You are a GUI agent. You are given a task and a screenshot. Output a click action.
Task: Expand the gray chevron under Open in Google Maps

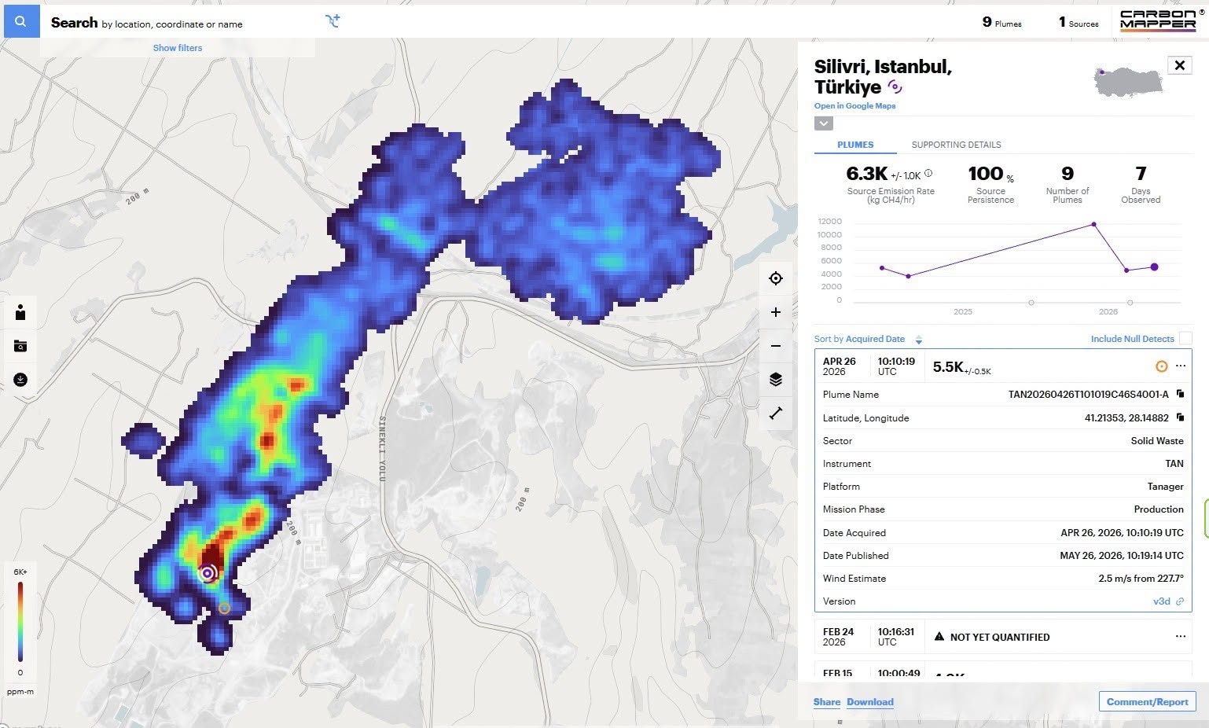pos(823,123)
